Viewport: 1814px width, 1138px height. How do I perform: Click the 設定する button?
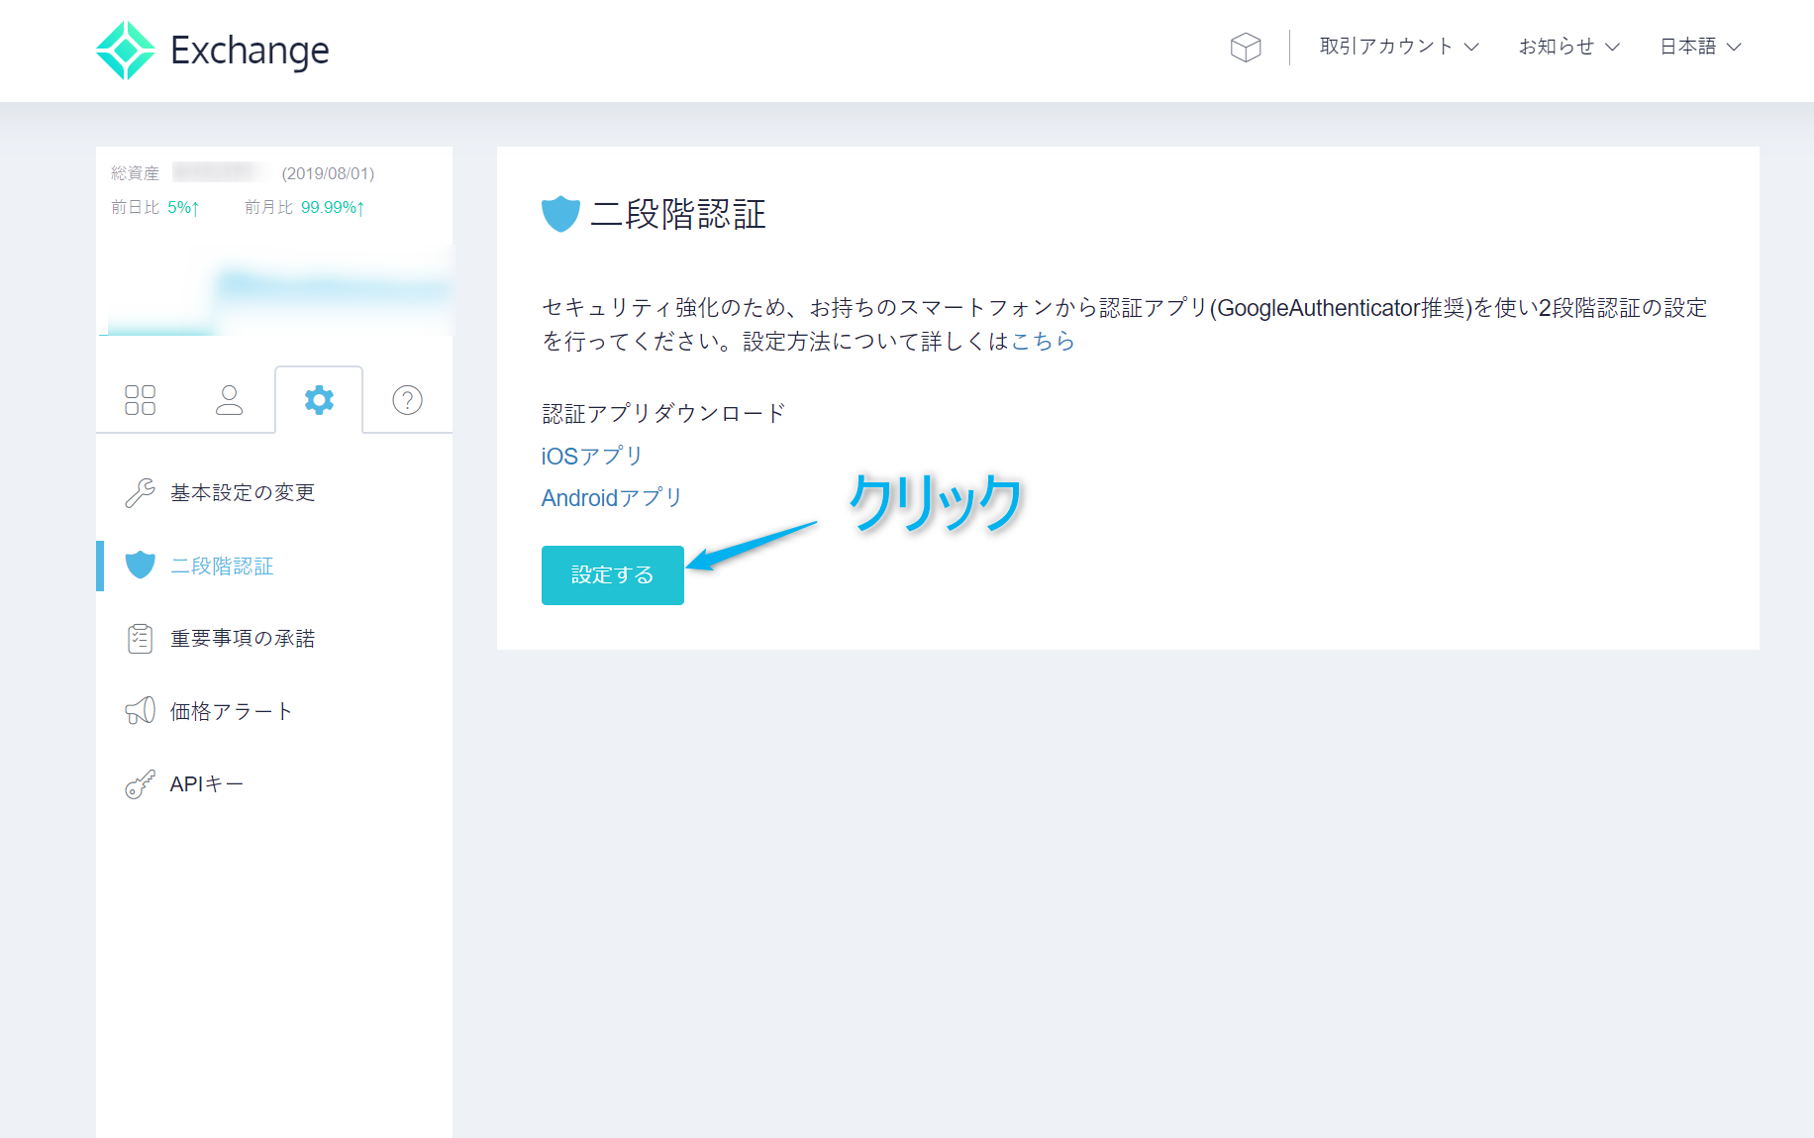(x=612, y=574)
